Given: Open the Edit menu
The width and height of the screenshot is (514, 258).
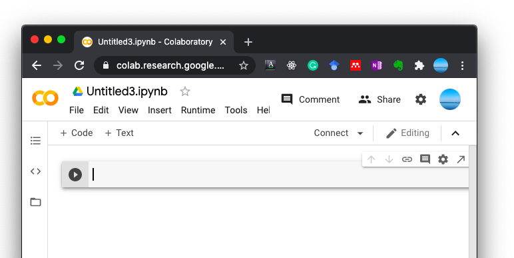Looking at the screenshot, I should click(x=101, y=110).
